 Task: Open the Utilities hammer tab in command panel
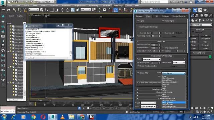coord(210,16)
